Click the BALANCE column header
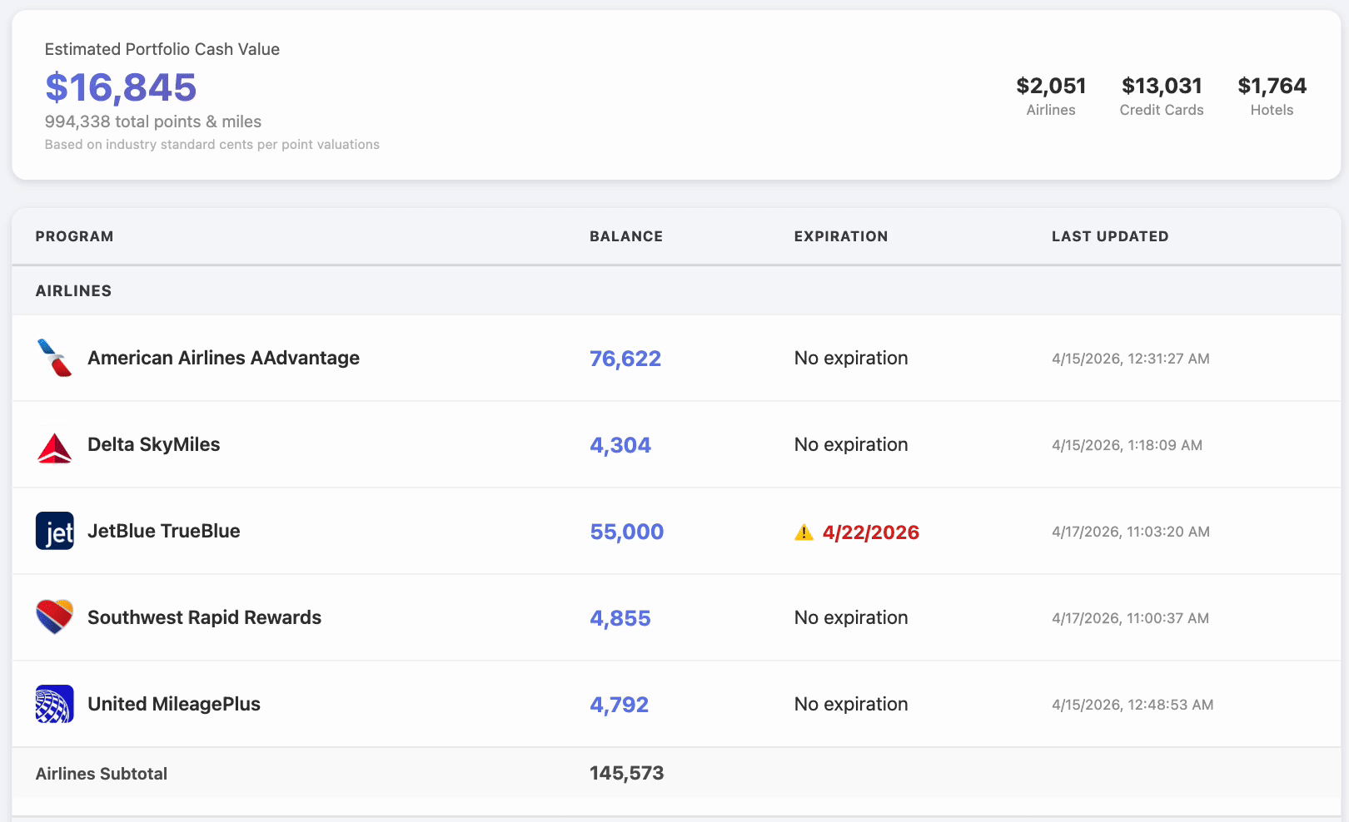Image resolution: width=1349 pixels, height=822 pixels. coord(626,236)
